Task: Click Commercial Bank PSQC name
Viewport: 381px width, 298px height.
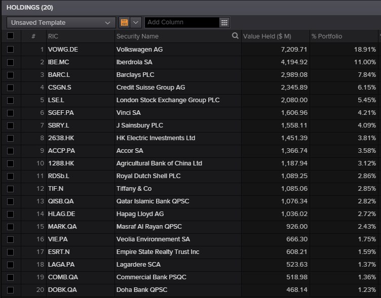Action: (x=151, y=277)
